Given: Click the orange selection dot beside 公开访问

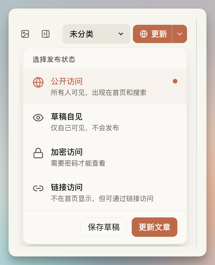Looking at the screenshot, I should pos(175,81).
